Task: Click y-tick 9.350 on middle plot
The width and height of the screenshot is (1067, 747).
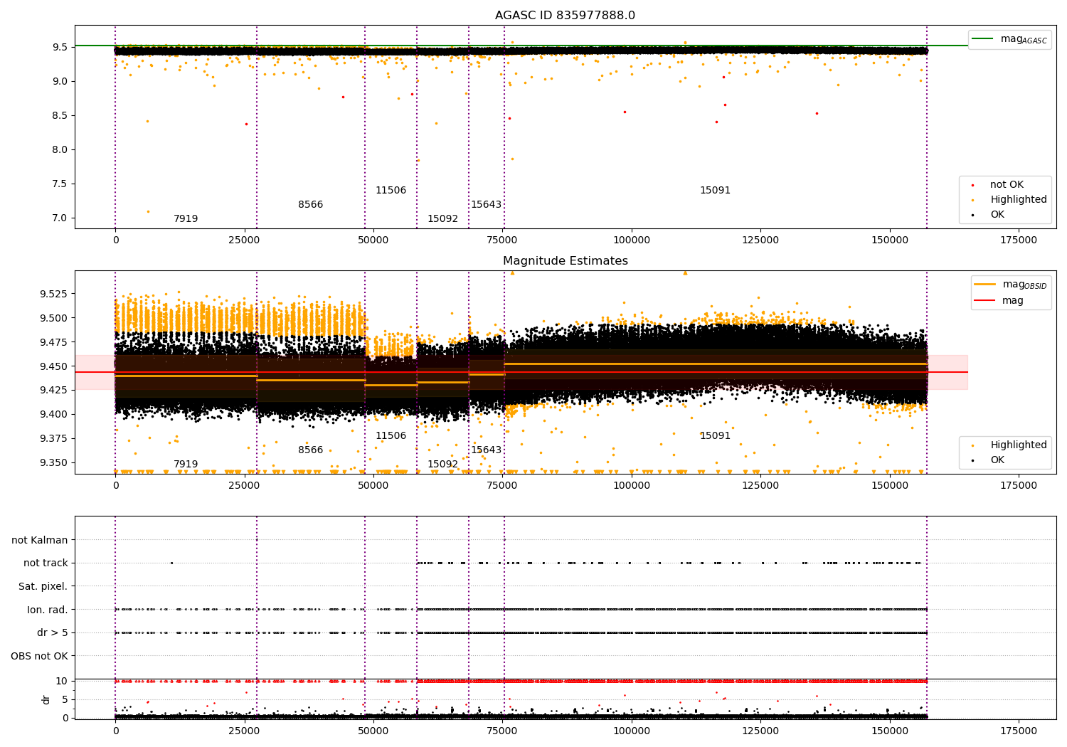Action: pyautogui.click(x=53, y=462)
